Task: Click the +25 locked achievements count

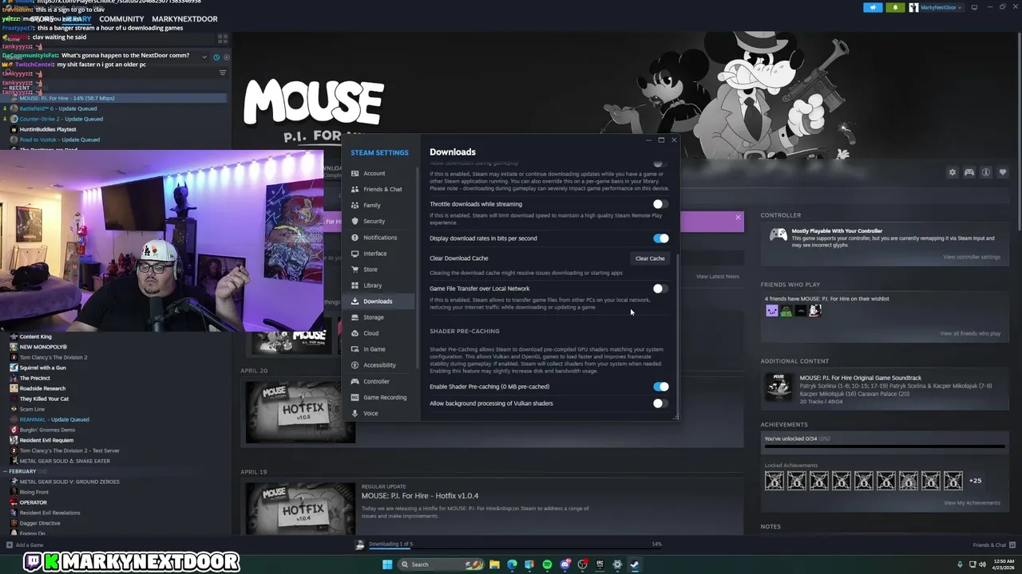Action: click(975, 481)
